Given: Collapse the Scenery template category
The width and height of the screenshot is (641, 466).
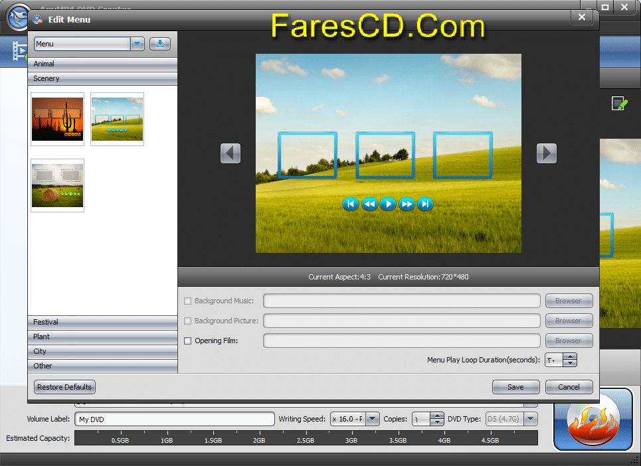Looking at the screenshot, I should 102,78.
